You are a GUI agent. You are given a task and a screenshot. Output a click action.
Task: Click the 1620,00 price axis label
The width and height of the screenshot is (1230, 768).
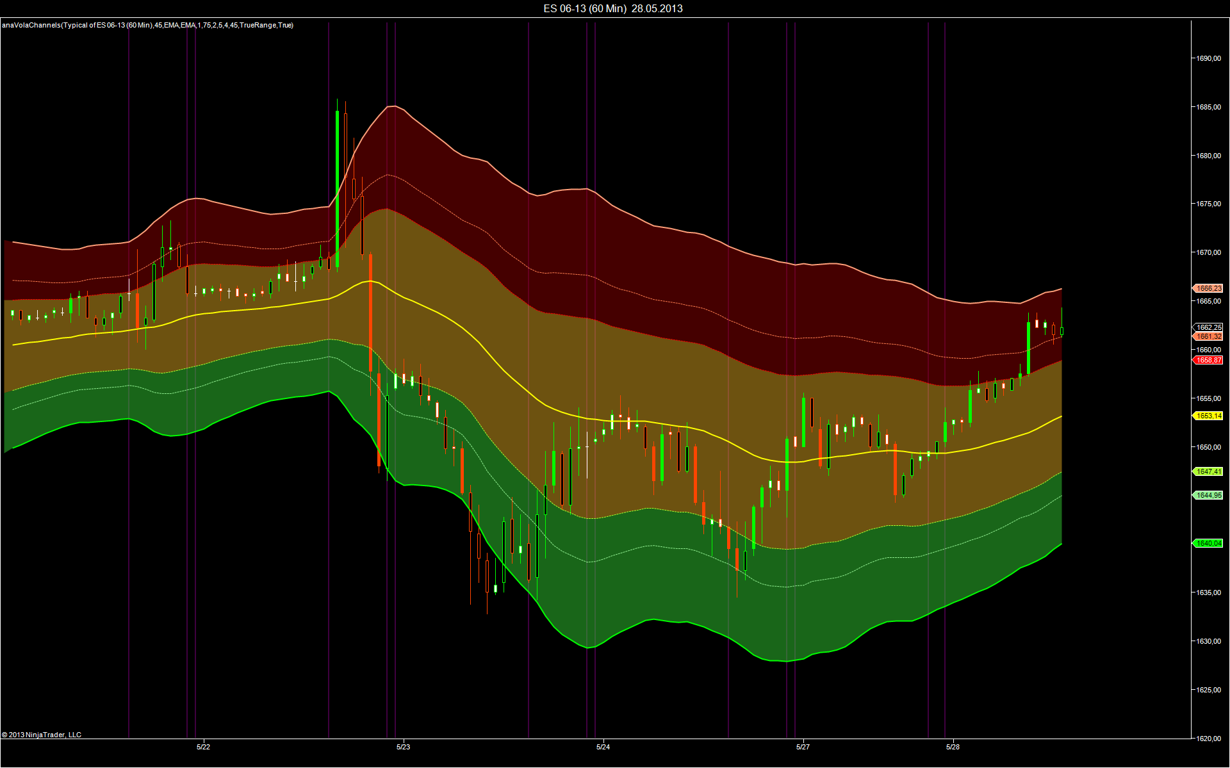click(x=1208, y=739)
